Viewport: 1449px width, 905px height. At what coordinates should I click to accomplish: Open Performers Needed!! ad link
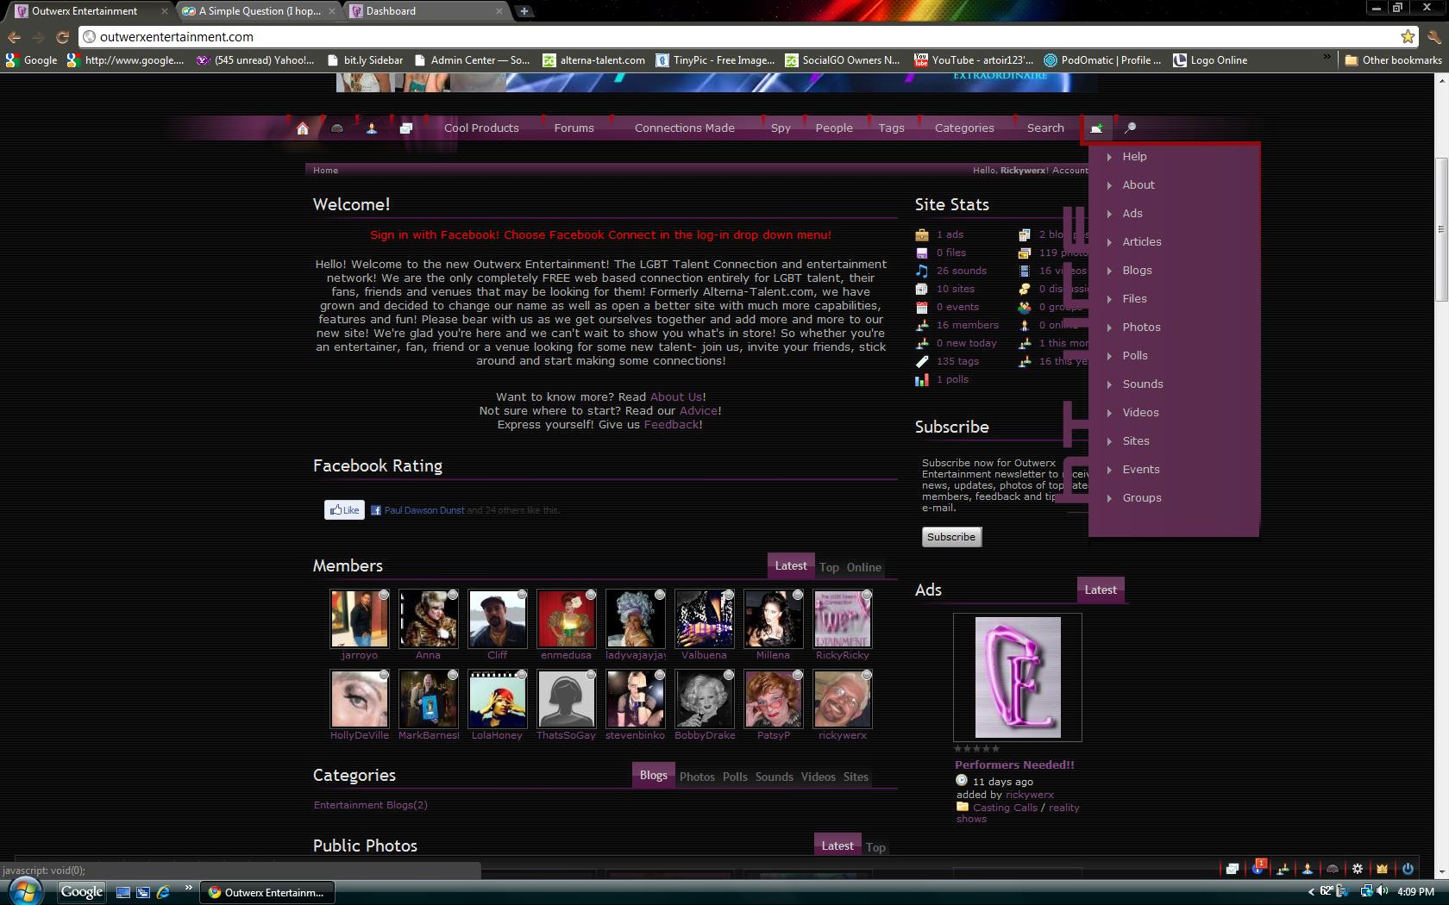pyautogui.click(x=1014, y=765)
